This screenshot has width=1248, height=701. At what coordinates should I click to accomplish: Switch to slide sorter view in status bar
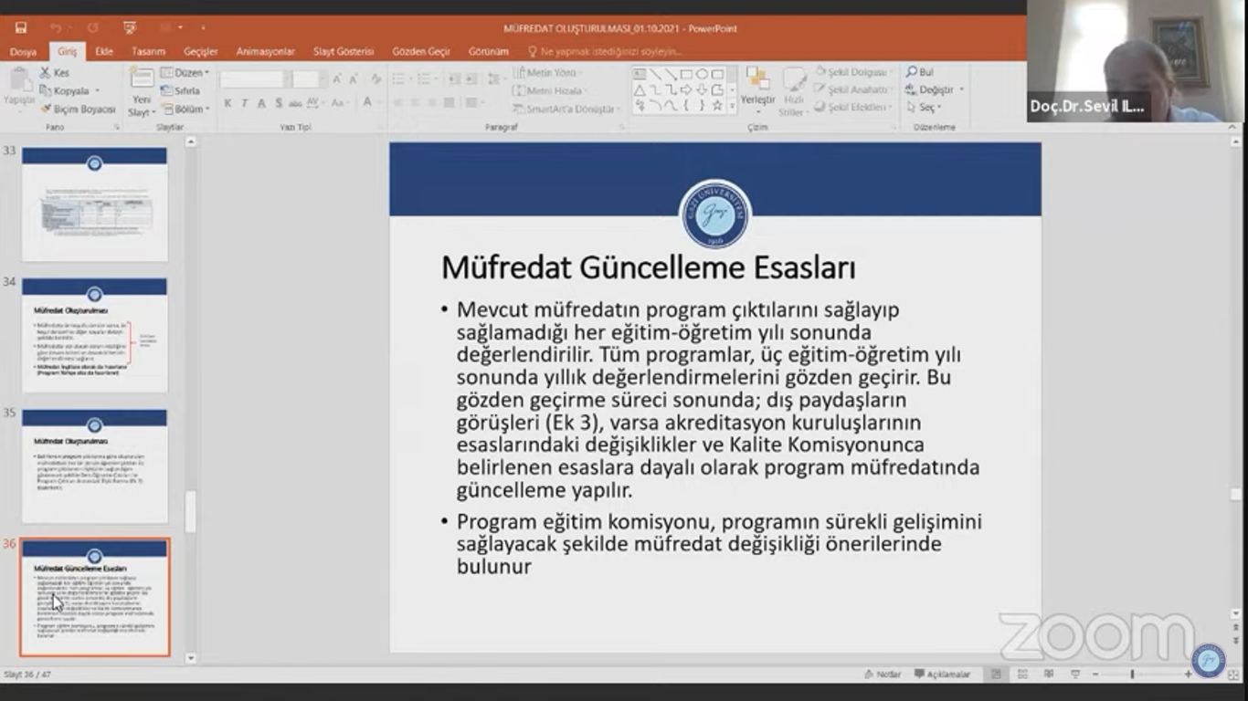click(x=1022, y=675)
